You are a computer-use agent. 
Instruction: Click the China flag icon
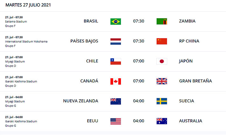pyautogui.click(x=162, y=41)
